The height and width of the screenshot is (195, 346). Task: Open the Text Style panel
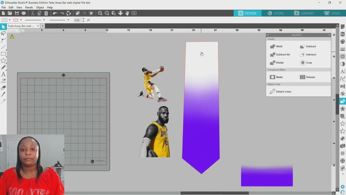pos(343,71)
